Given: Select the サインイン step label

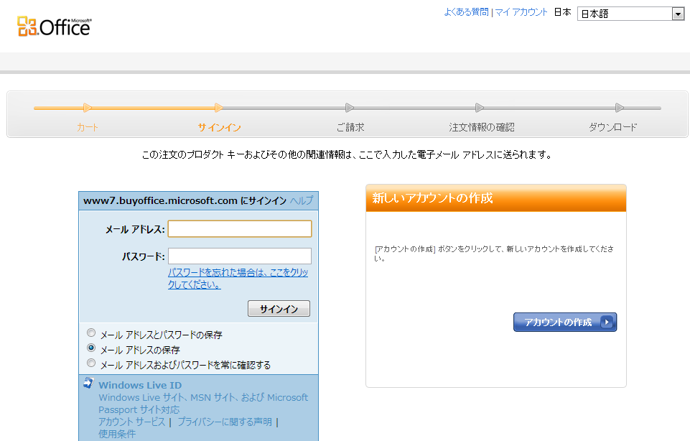Looking at the screenshot, I should pyautogui.click(x=219, y=128).
